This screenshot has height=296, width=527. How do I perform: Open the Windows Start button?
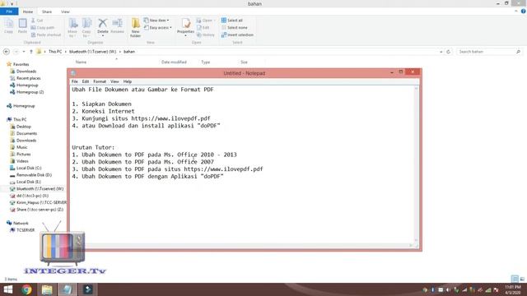(8, 289)
